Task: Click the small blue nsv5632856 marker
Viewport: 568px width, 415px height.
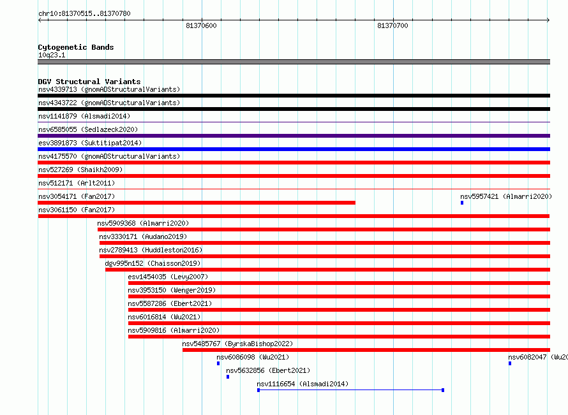Action: [227, 377]
